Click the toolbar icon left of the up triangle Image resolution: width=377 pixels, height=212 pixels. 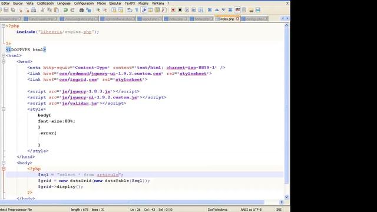[210, 10]
